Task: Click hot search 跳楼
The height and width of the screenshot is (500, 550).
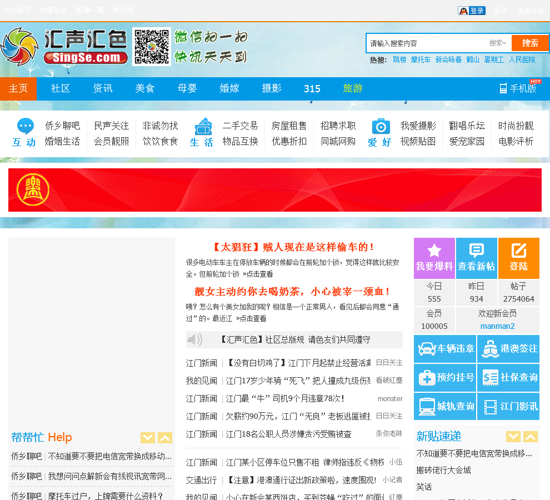Action: (399, 59)
